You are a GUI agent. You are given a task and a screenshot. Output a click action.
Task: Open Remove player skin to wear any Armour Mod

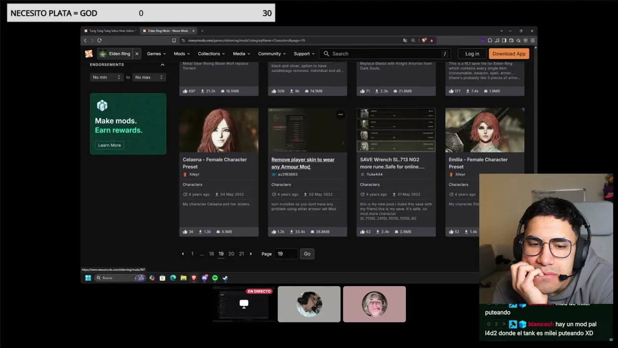(x=303, y=163)
